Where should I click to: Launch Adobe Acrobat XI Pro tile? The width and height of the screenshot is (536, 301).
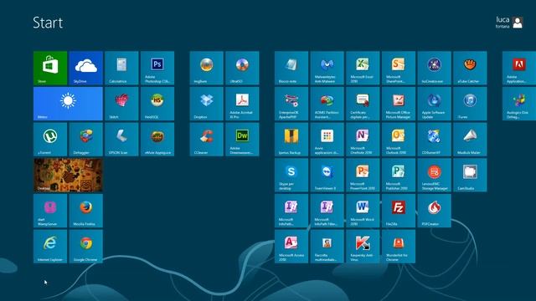point(242,104)
